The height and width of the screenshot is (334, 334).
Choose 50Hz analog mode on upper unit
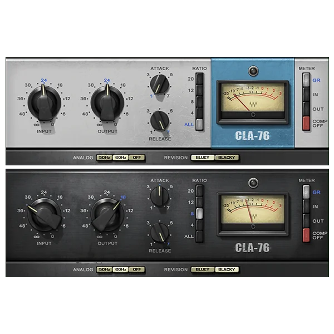point(105,158)
